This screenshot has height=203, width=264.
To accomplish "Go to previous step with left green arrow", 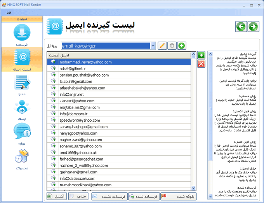I will (241, 26).
